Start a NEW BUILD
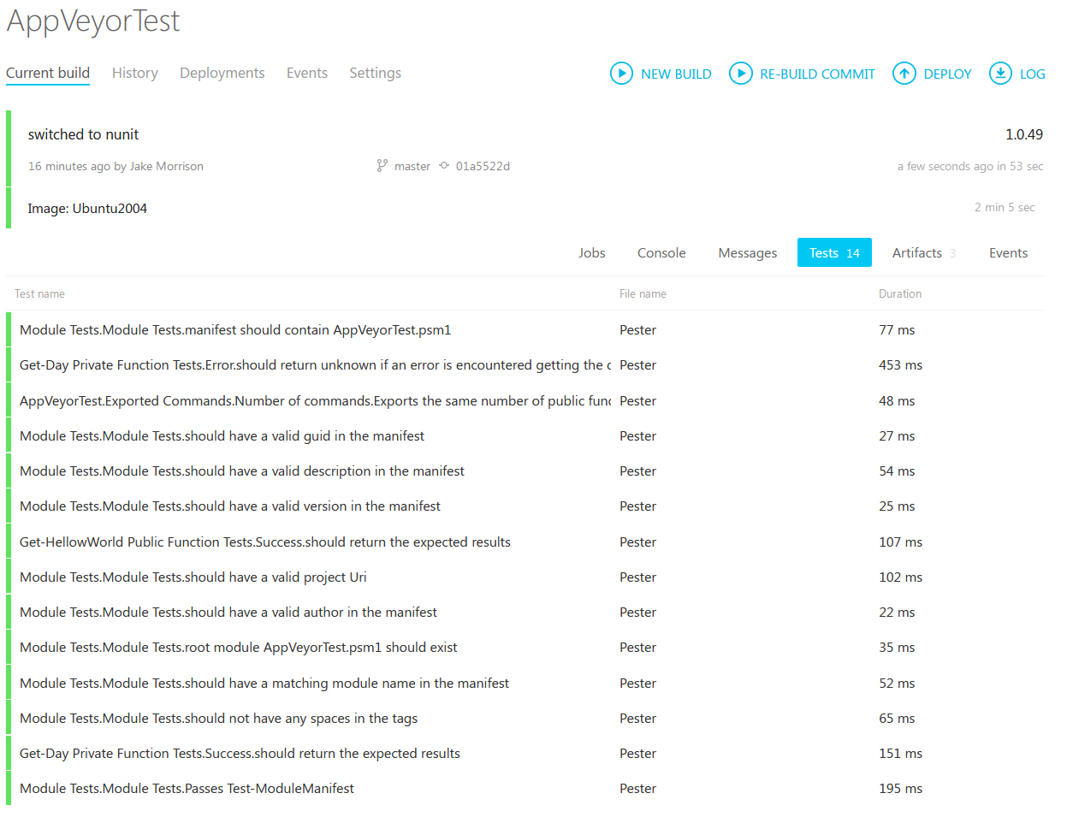The image size is (1067, 817). 661,74
